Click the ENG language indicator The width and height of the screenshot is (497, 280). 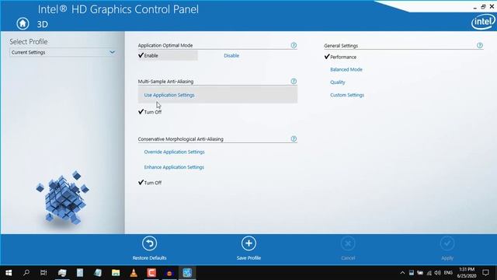(x=448, y=273)
